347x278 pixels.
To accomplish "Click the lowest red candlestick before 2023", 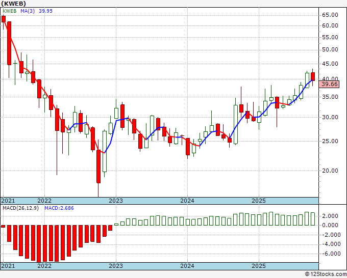I will [x=98, y=166].
